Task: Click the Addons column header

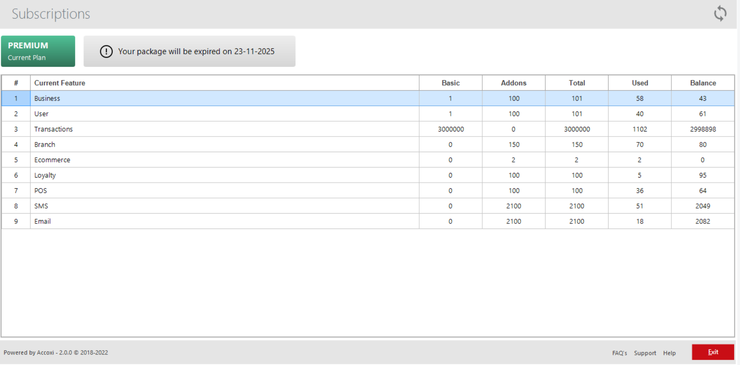Action: click(514, 83)
